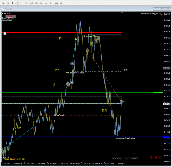Click the circled marker at trendline end near 34238
The width and height of the screenshot is (172, 167).
point(122,102)
